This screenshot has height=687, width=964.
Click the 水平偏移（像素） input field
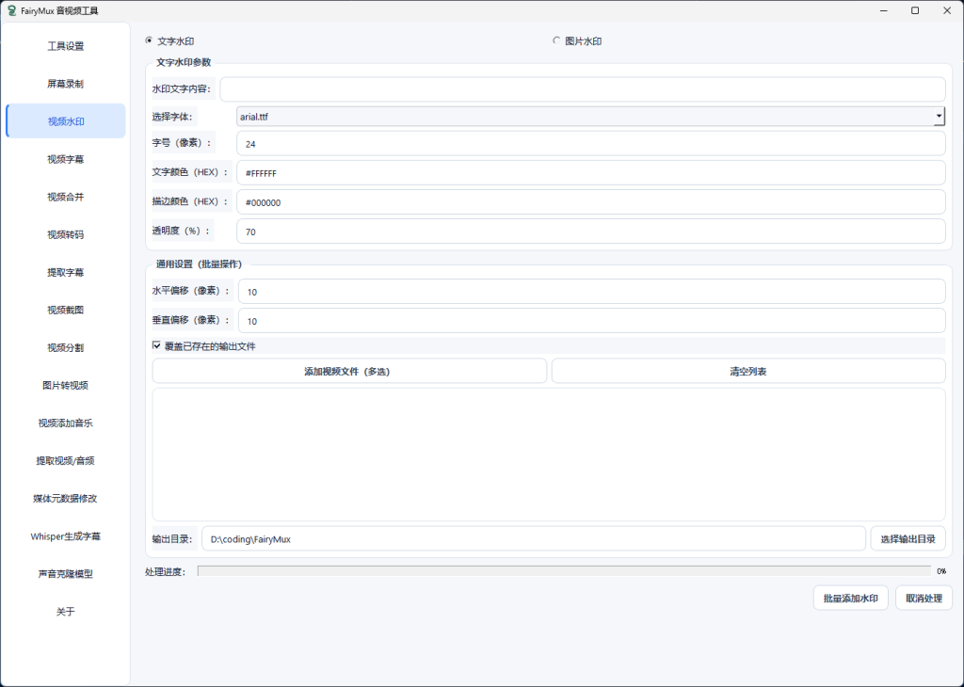tap(592, 291)
